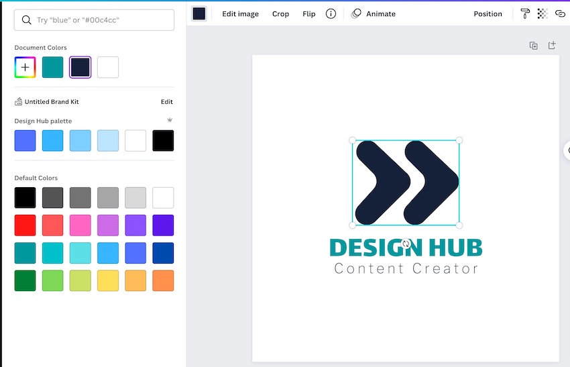Add a new color with rainbow plus swatch

(25, 67)
